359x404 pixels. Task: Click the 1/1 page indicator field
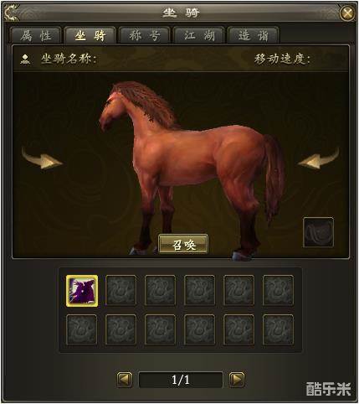click(x=181, y=380)
